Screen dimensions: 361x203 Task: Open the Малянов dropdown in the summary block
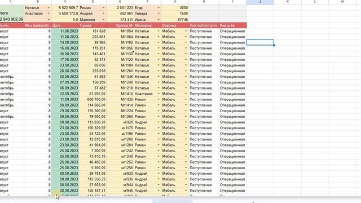103,20
